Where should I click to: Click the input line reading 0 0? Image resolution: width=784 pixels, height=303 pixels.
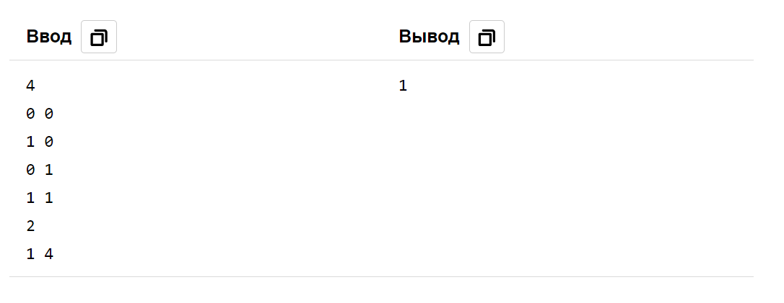point(40,114)
